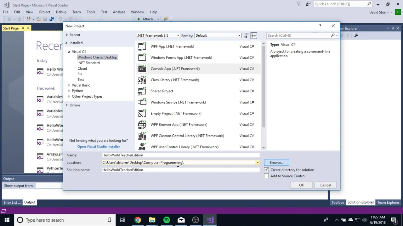
Task: Switch templates to small icons view
Action: pyautogui.click(x=246, y=35)
